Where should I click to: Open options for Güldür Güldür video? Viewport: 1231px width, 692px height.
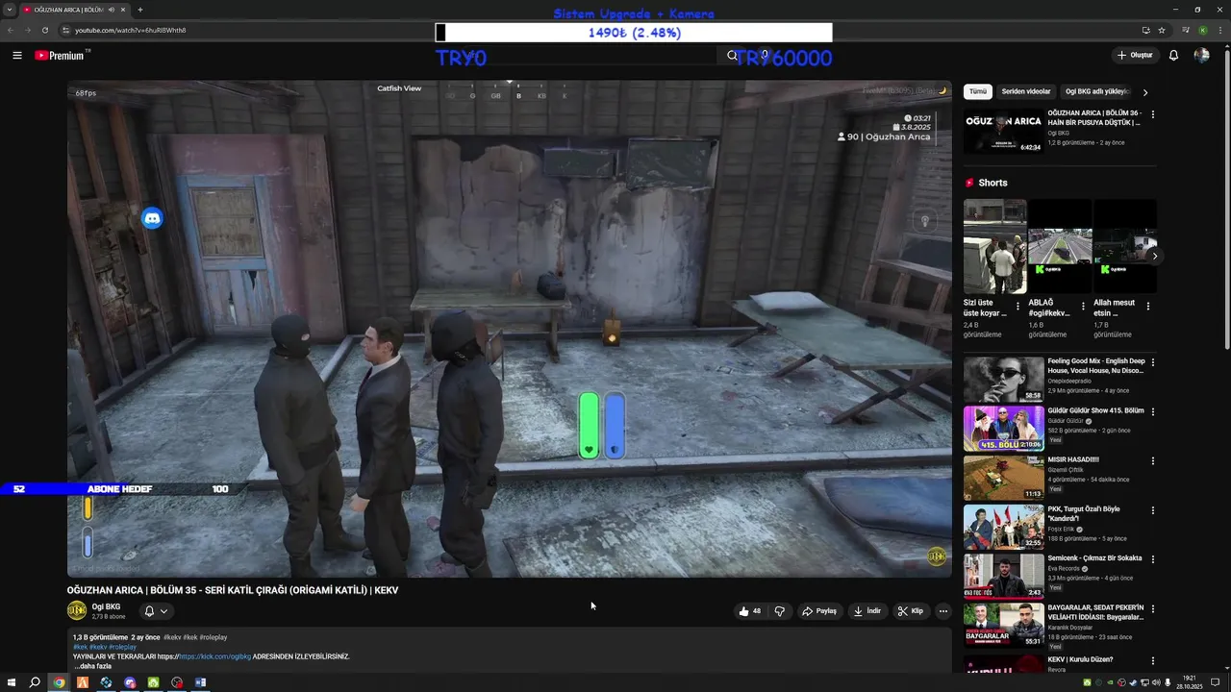tap(1152, 411)
